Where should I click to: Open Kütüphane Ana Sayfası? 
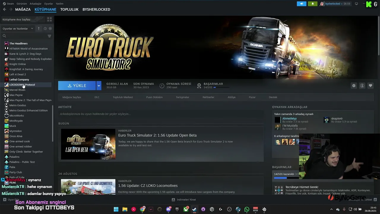coord(23,19)
